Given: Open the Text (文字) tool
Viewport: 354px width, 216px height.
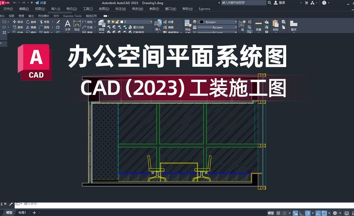Looking at the screenshot, I should click(x=67, y=24).
